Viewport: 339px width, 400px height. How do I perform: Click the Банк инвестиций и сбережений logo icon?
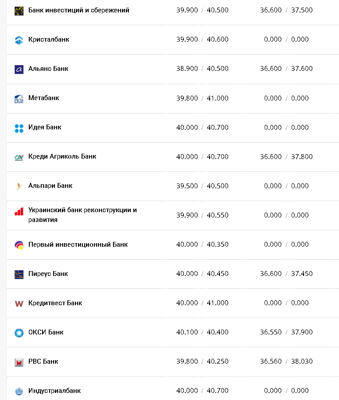click(19, 11)
